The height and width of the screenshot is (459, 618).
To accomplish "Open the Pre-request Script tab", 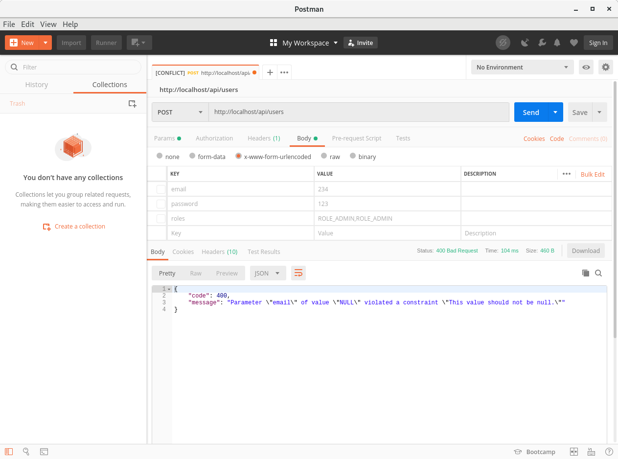I will pyautogui.click(x=357, y=138).
